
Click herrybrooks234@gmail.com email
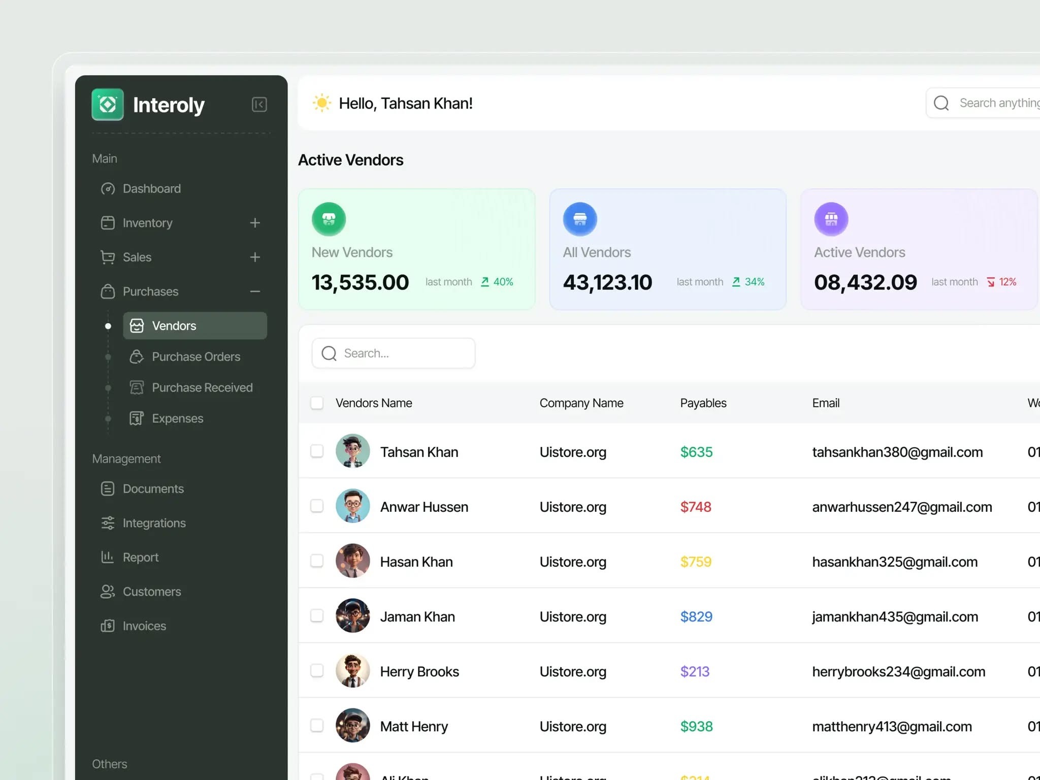(899, 671)
